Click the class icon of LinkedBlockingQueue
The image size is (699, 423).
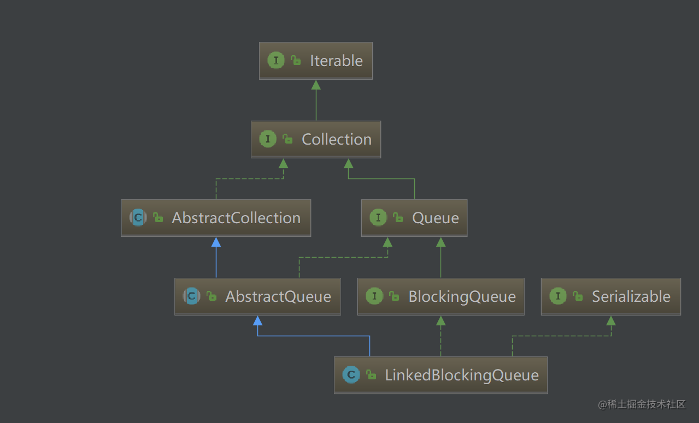click(x=351, y=375)
